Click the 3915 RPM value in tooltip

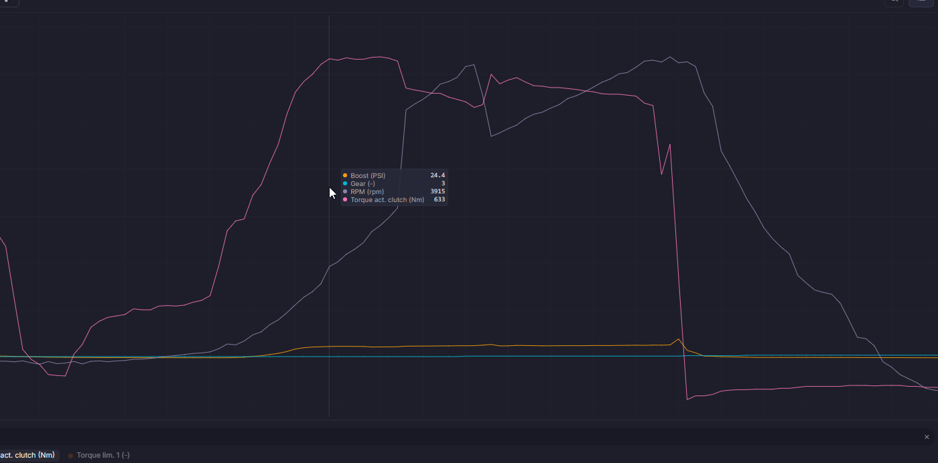click(x=438, y=191)
